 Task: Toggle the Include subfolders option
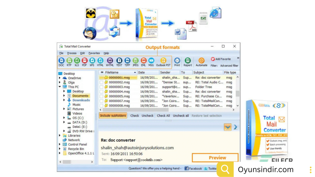[113, 116]
